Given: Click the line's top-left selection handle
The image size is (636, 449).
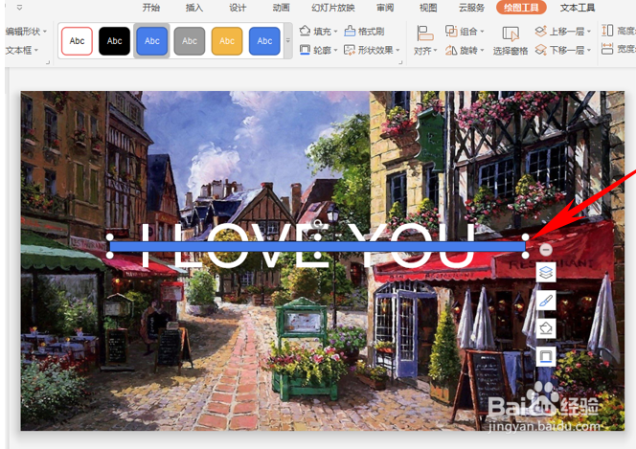Looking at the screenshot, I should [110, 237].
